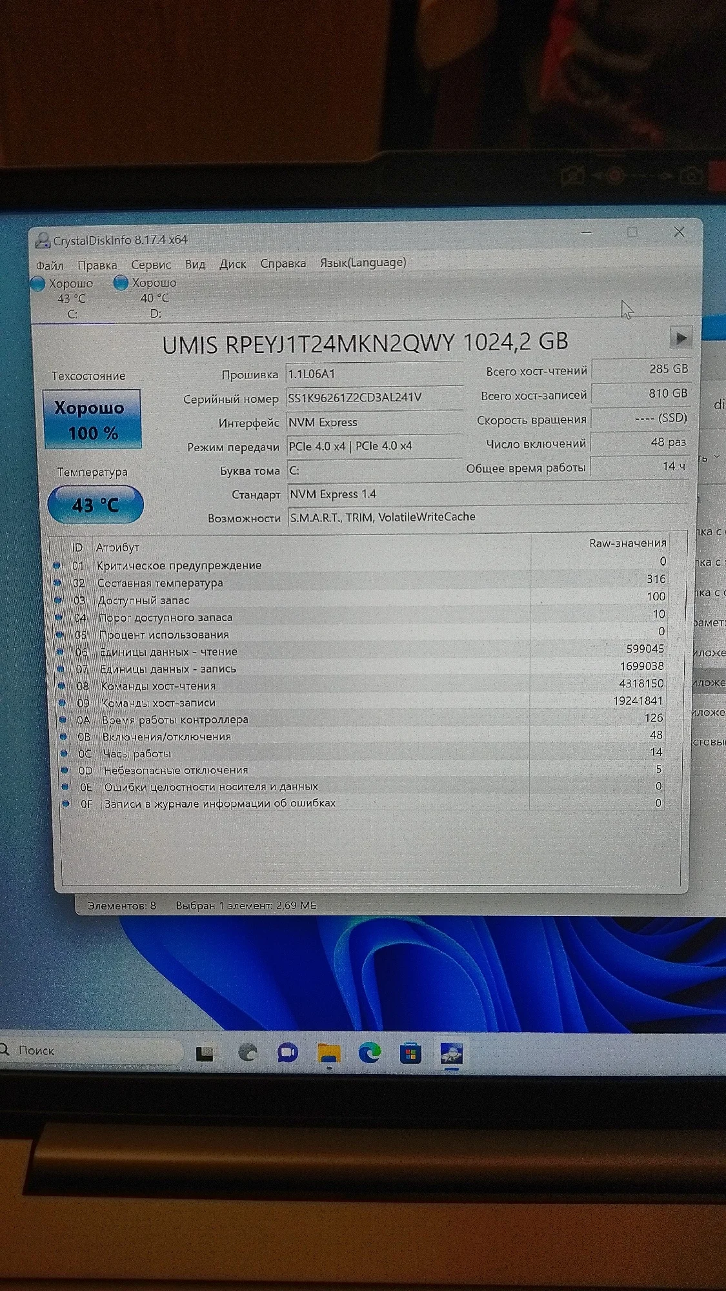Click the Хорошо 100 % health status box
Viewport: 726px width, 1291px height.
click(92, 419)
